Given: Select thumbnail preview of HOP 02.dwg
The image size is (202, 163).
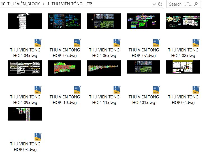Looking at the screenshot, I should [183, 67].
